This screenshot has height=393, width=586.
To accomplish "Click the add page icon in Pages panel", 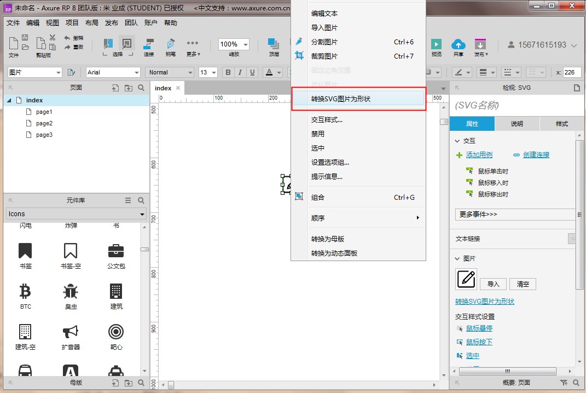I will [115, 88].
